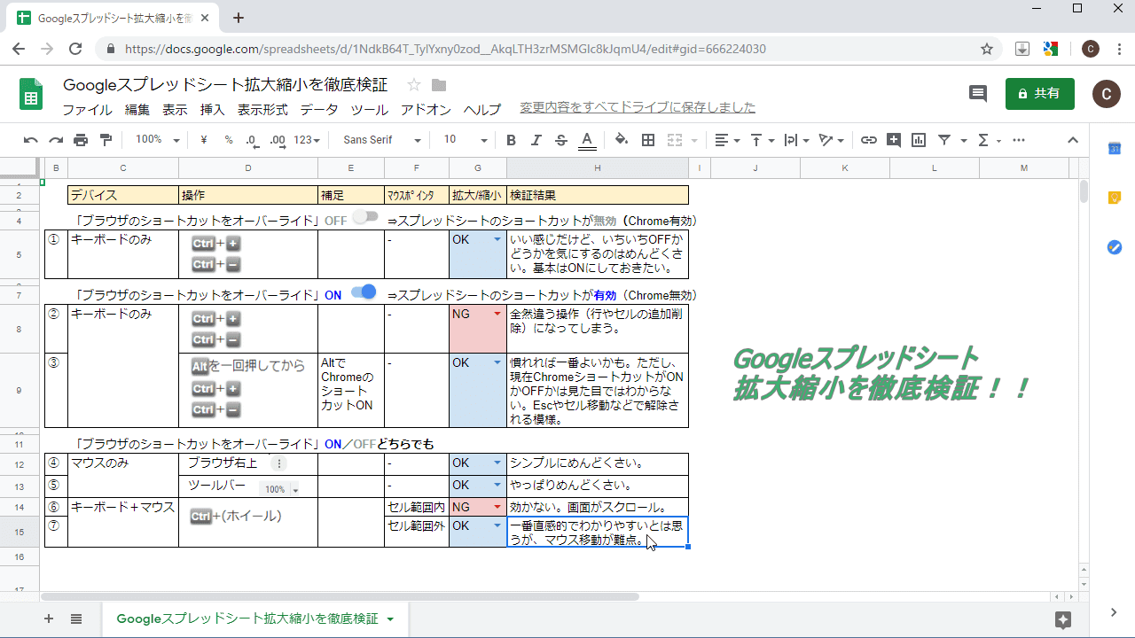Image resolution: width=1135 pixels, height=638 pixels.
Task: Move the document using the folder icon
Action: pyautogui.click(x=438, y=85)
